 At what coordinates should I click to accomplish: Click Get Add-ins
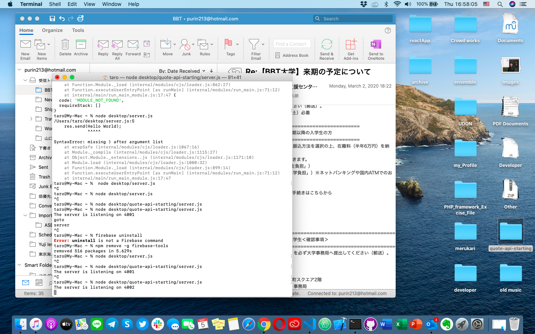(x=351, y=49)
